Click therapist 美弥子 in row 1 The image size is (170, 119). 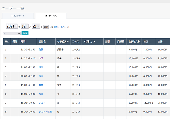[x=60, y=49]
